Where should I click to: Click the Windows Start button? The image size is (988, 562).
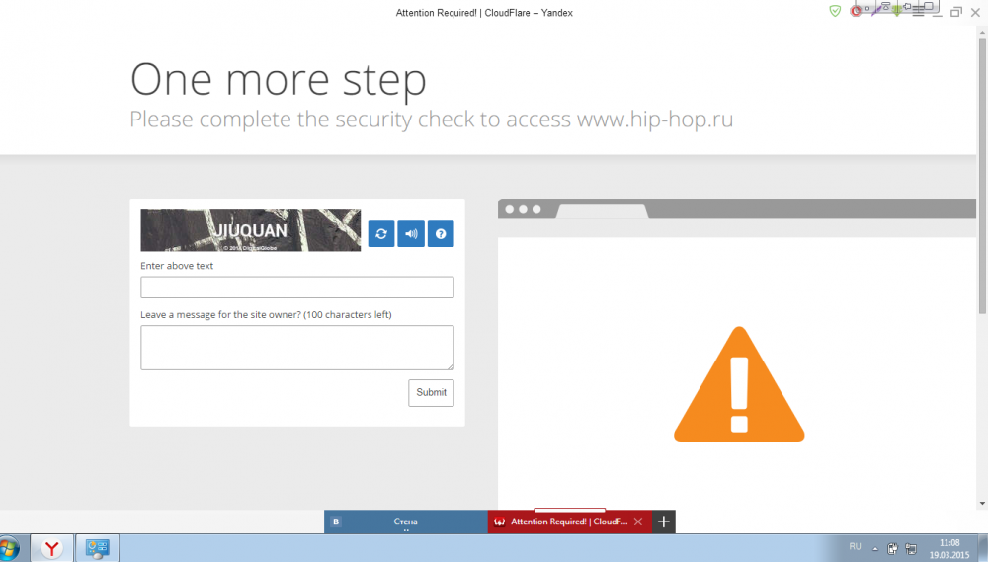(9, 548)
